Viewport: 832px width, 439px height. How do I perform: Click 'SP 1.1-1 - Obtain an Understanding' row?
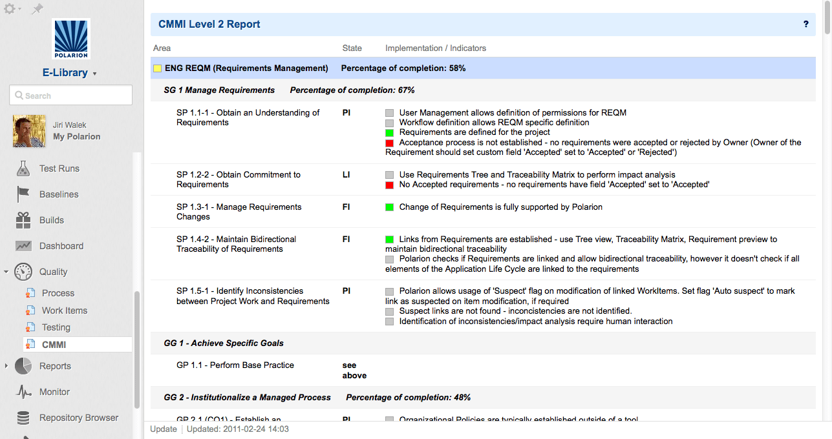tap(248, 117)
